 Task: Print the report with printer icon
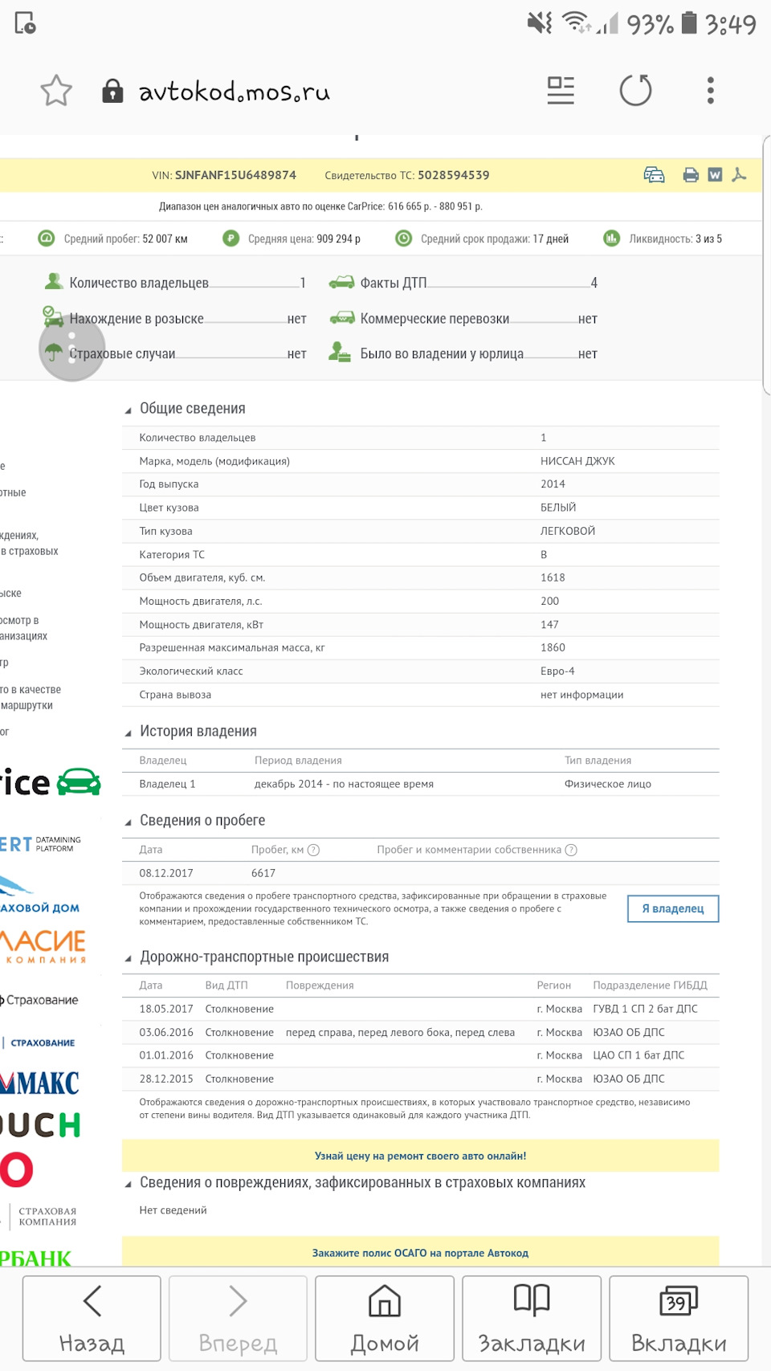(691, 175)
